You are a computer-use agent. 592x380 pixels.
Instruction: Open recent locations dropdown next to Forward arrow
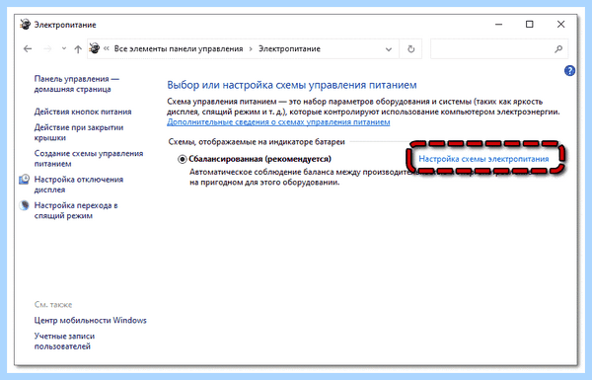[64, 48]
